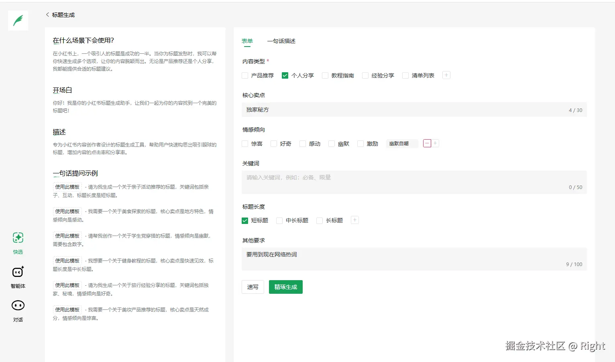
Task: Check the 经验分享 checkbox
Action: pyautogui.click(x=365, y=75)
